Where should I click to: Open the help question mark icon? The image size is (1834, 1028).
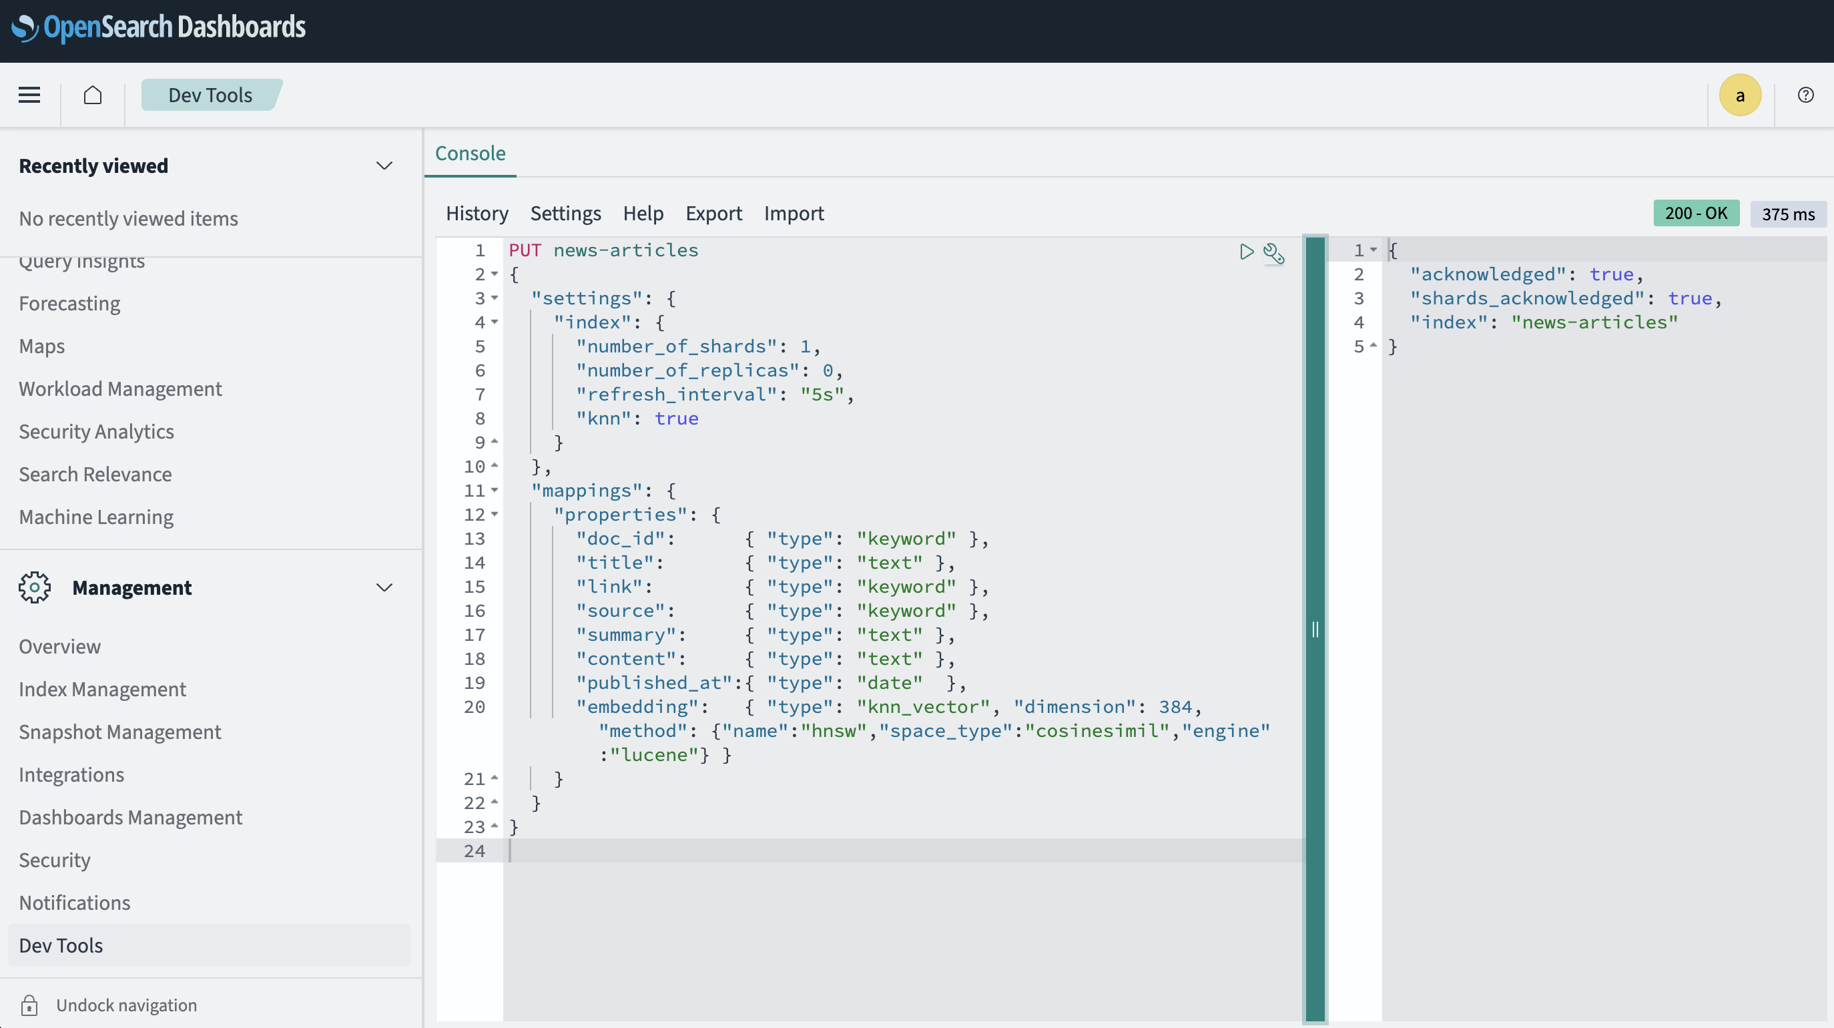(x=1805, y=95)
